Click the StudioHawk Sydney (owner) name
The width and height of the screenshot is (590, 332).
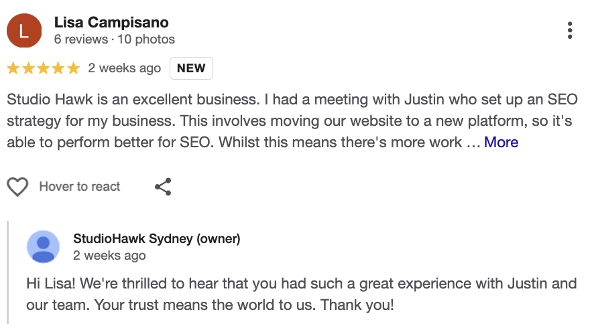[156, 239]
